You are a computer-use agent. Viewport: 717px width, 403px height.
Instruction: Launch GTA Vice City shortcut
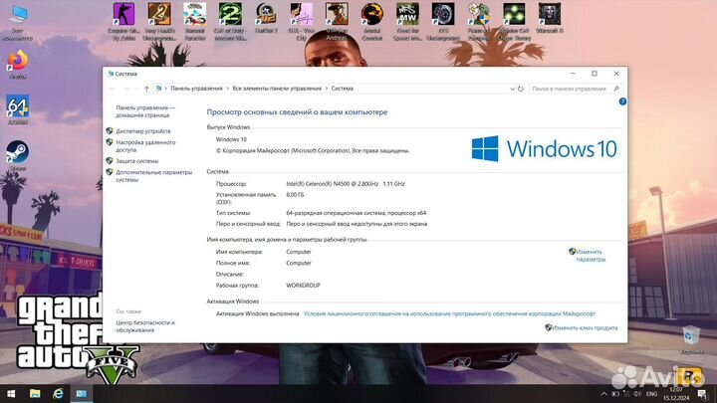pos(302,21)
